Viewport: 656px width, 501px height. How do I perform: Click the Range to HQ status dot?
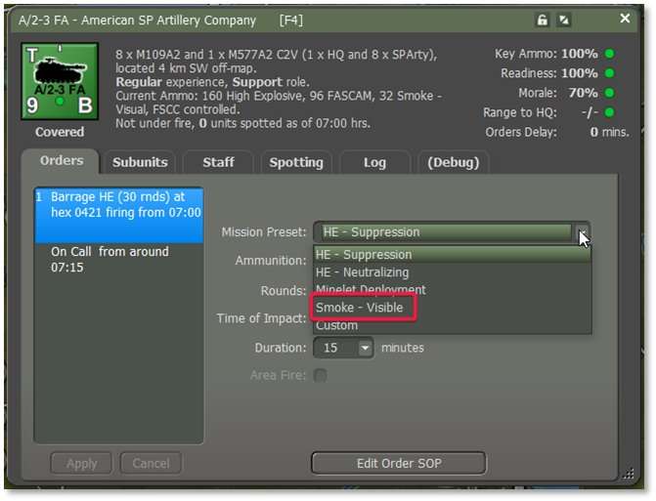coord(609,112)
